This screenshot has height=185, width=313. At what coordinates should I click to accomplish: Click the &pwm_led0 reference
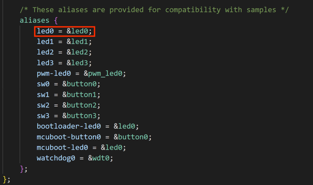tap(105, 74)
